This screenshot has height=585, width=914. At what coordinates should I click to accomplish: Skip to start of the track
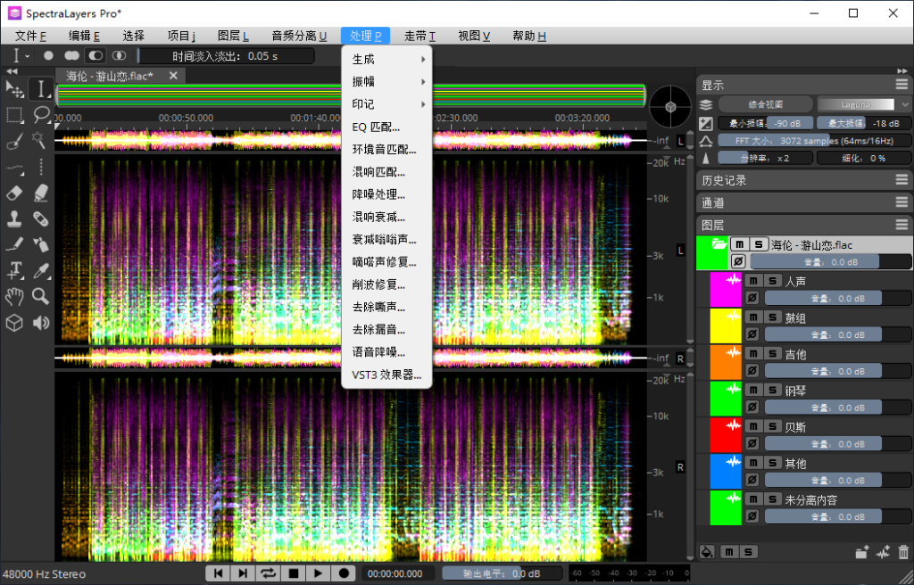[218, 573]
